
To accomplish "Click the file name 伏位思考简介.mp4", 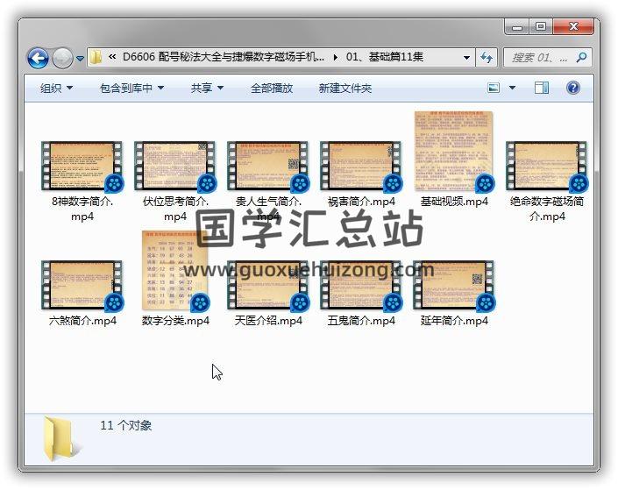I will pos(175,209).
